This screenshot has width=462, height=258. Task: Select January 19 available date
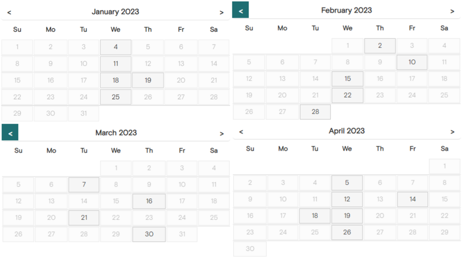[x=148, y=80]
